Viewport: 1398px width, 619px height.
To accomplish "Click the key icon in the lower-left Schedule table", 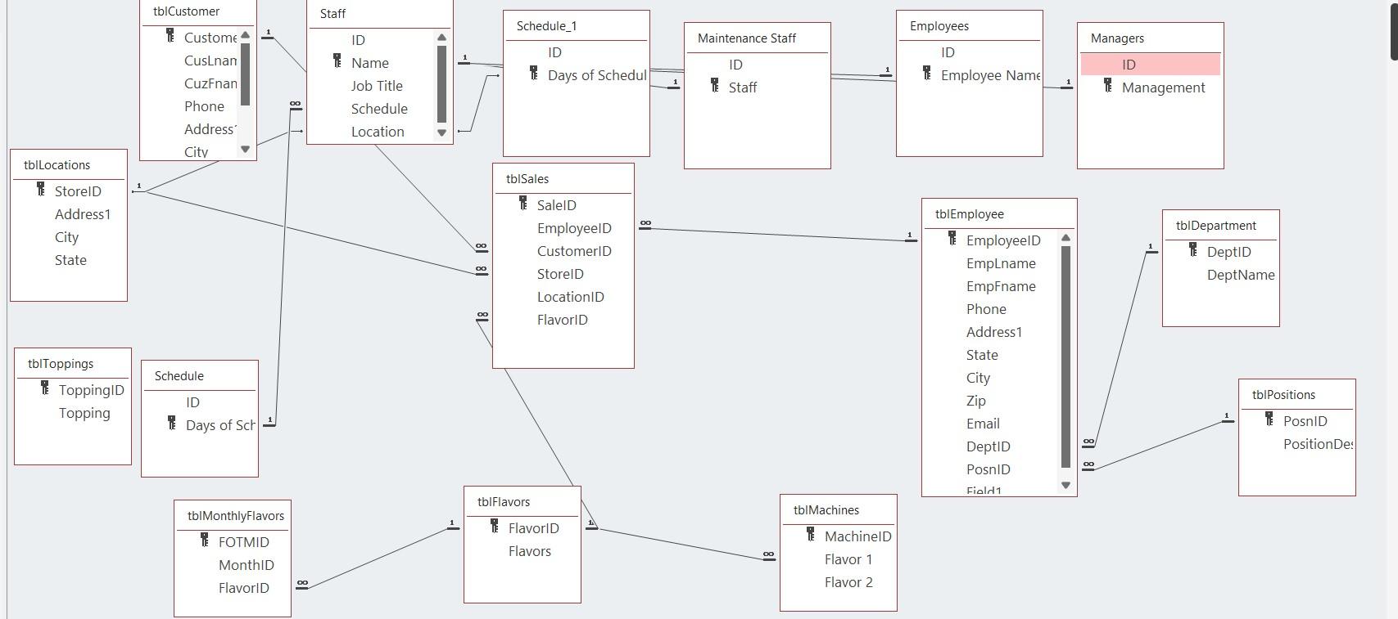I will [172, 423].
